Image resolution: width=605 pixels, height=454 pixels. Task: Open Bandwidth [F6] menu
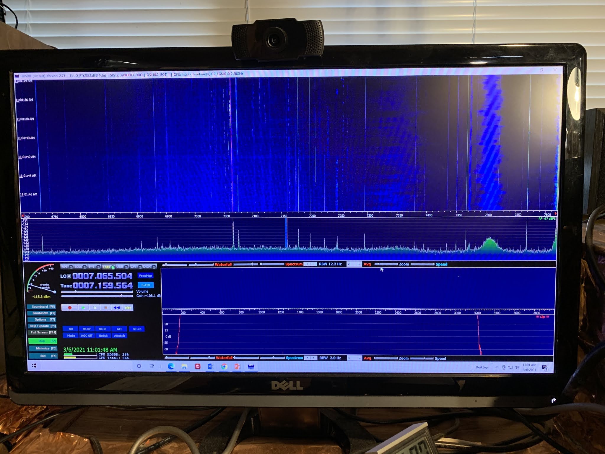(x=42, y=313)
